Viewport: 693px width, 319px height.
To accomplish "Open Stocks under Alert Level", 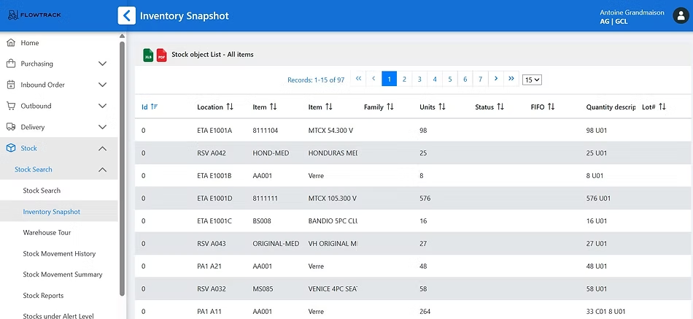I will pos(58,315).
